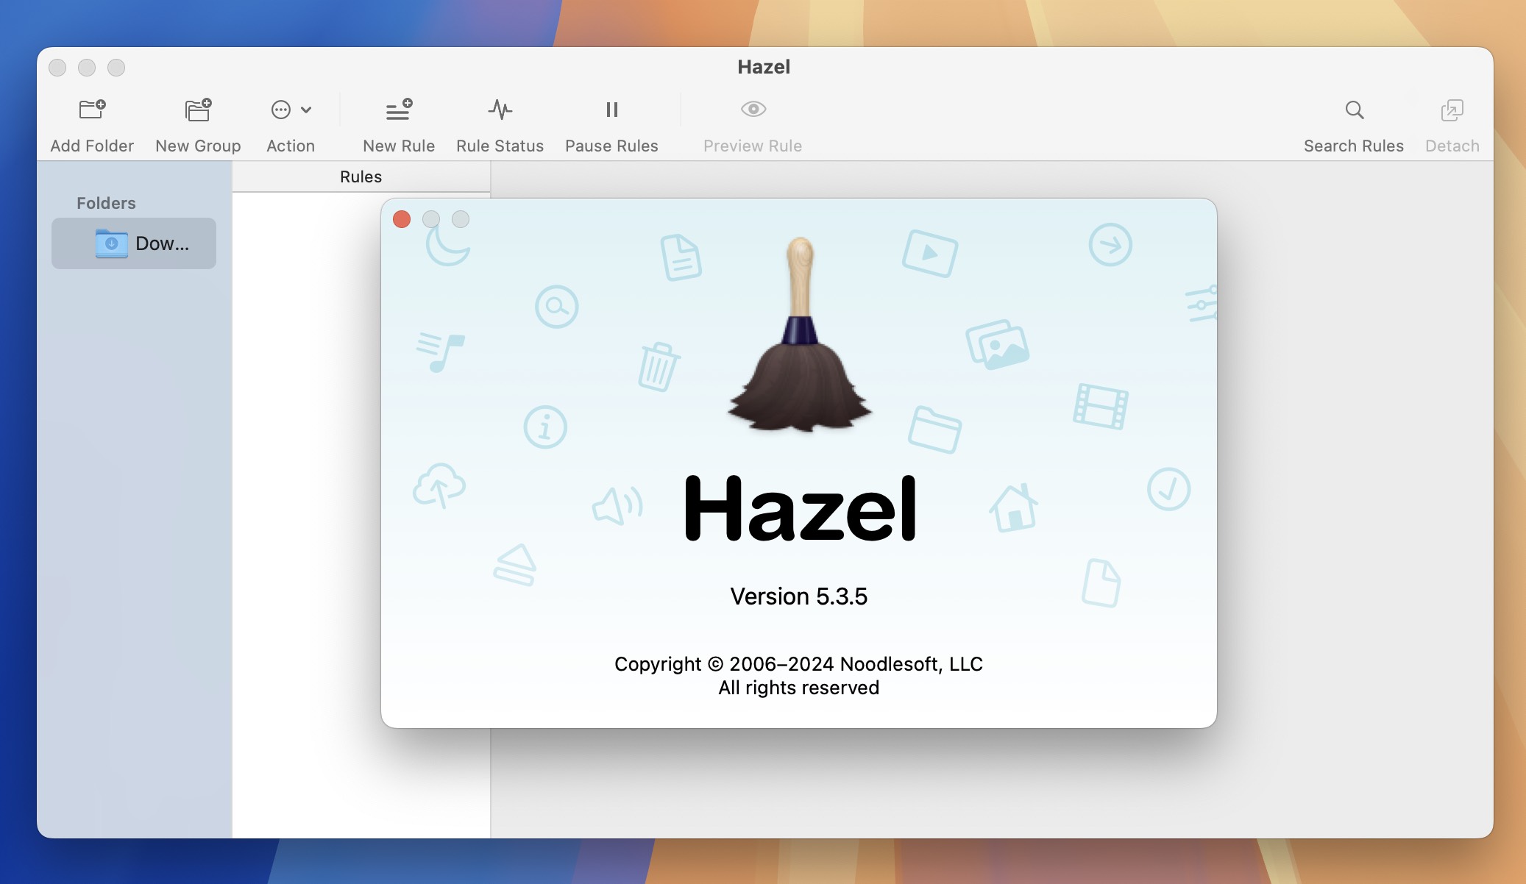
Task: Close the Hazel About dialog
Action: click(402, 219)
